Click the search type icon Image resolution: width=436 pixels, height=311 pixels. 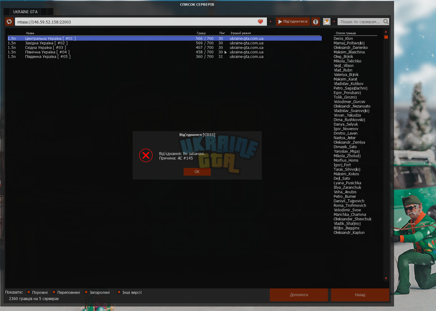click(x=327, y=22)
